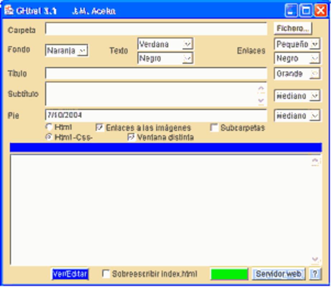Click the green color button

[x=229, y=274]
